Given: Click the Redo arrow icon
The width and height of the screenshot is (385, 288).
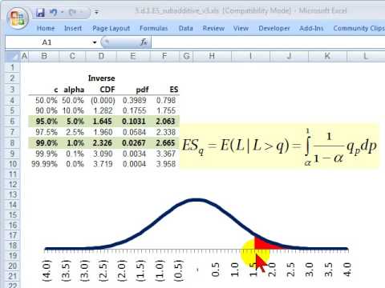Looking at the screenshot, I should point(72,12).
